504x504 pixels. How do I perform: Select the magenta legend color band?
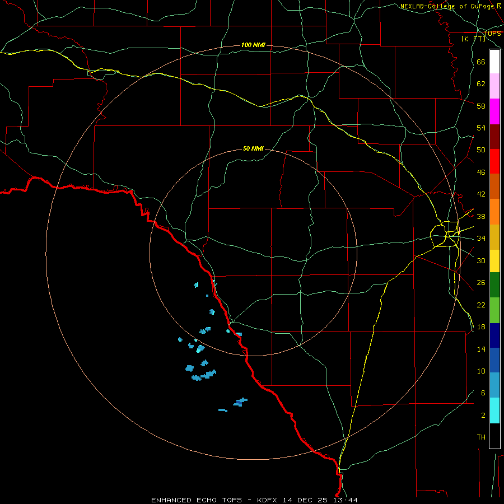pos(494,111)
